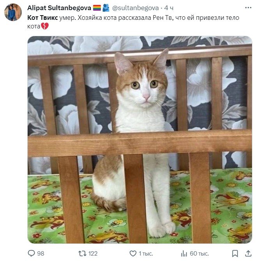Click the '1 тыс.' likes count

(x=146, y=254)
